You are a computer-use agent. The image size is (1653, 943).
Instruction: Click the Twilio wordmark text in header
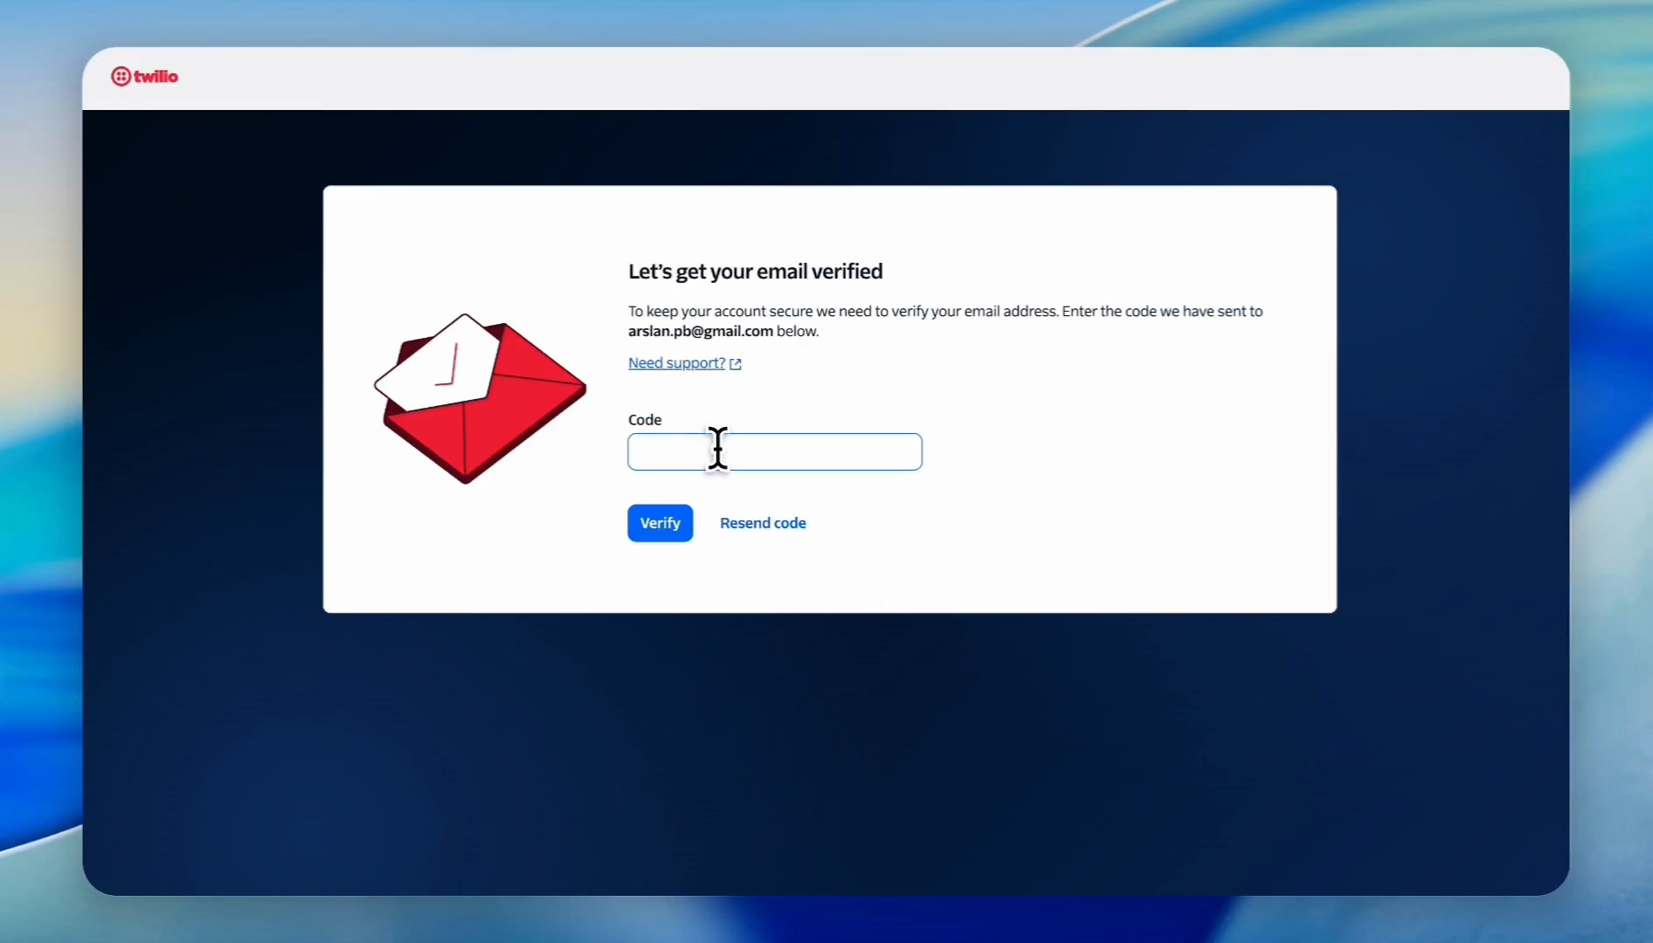156,77
